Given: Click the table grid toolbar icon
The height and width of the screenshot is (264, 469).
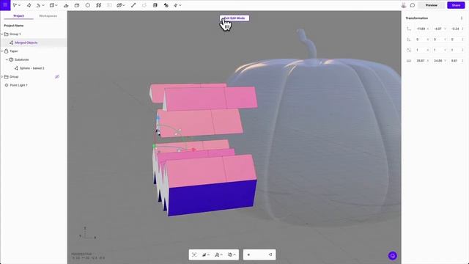Looking at the screenshot, I should (155, 5).
